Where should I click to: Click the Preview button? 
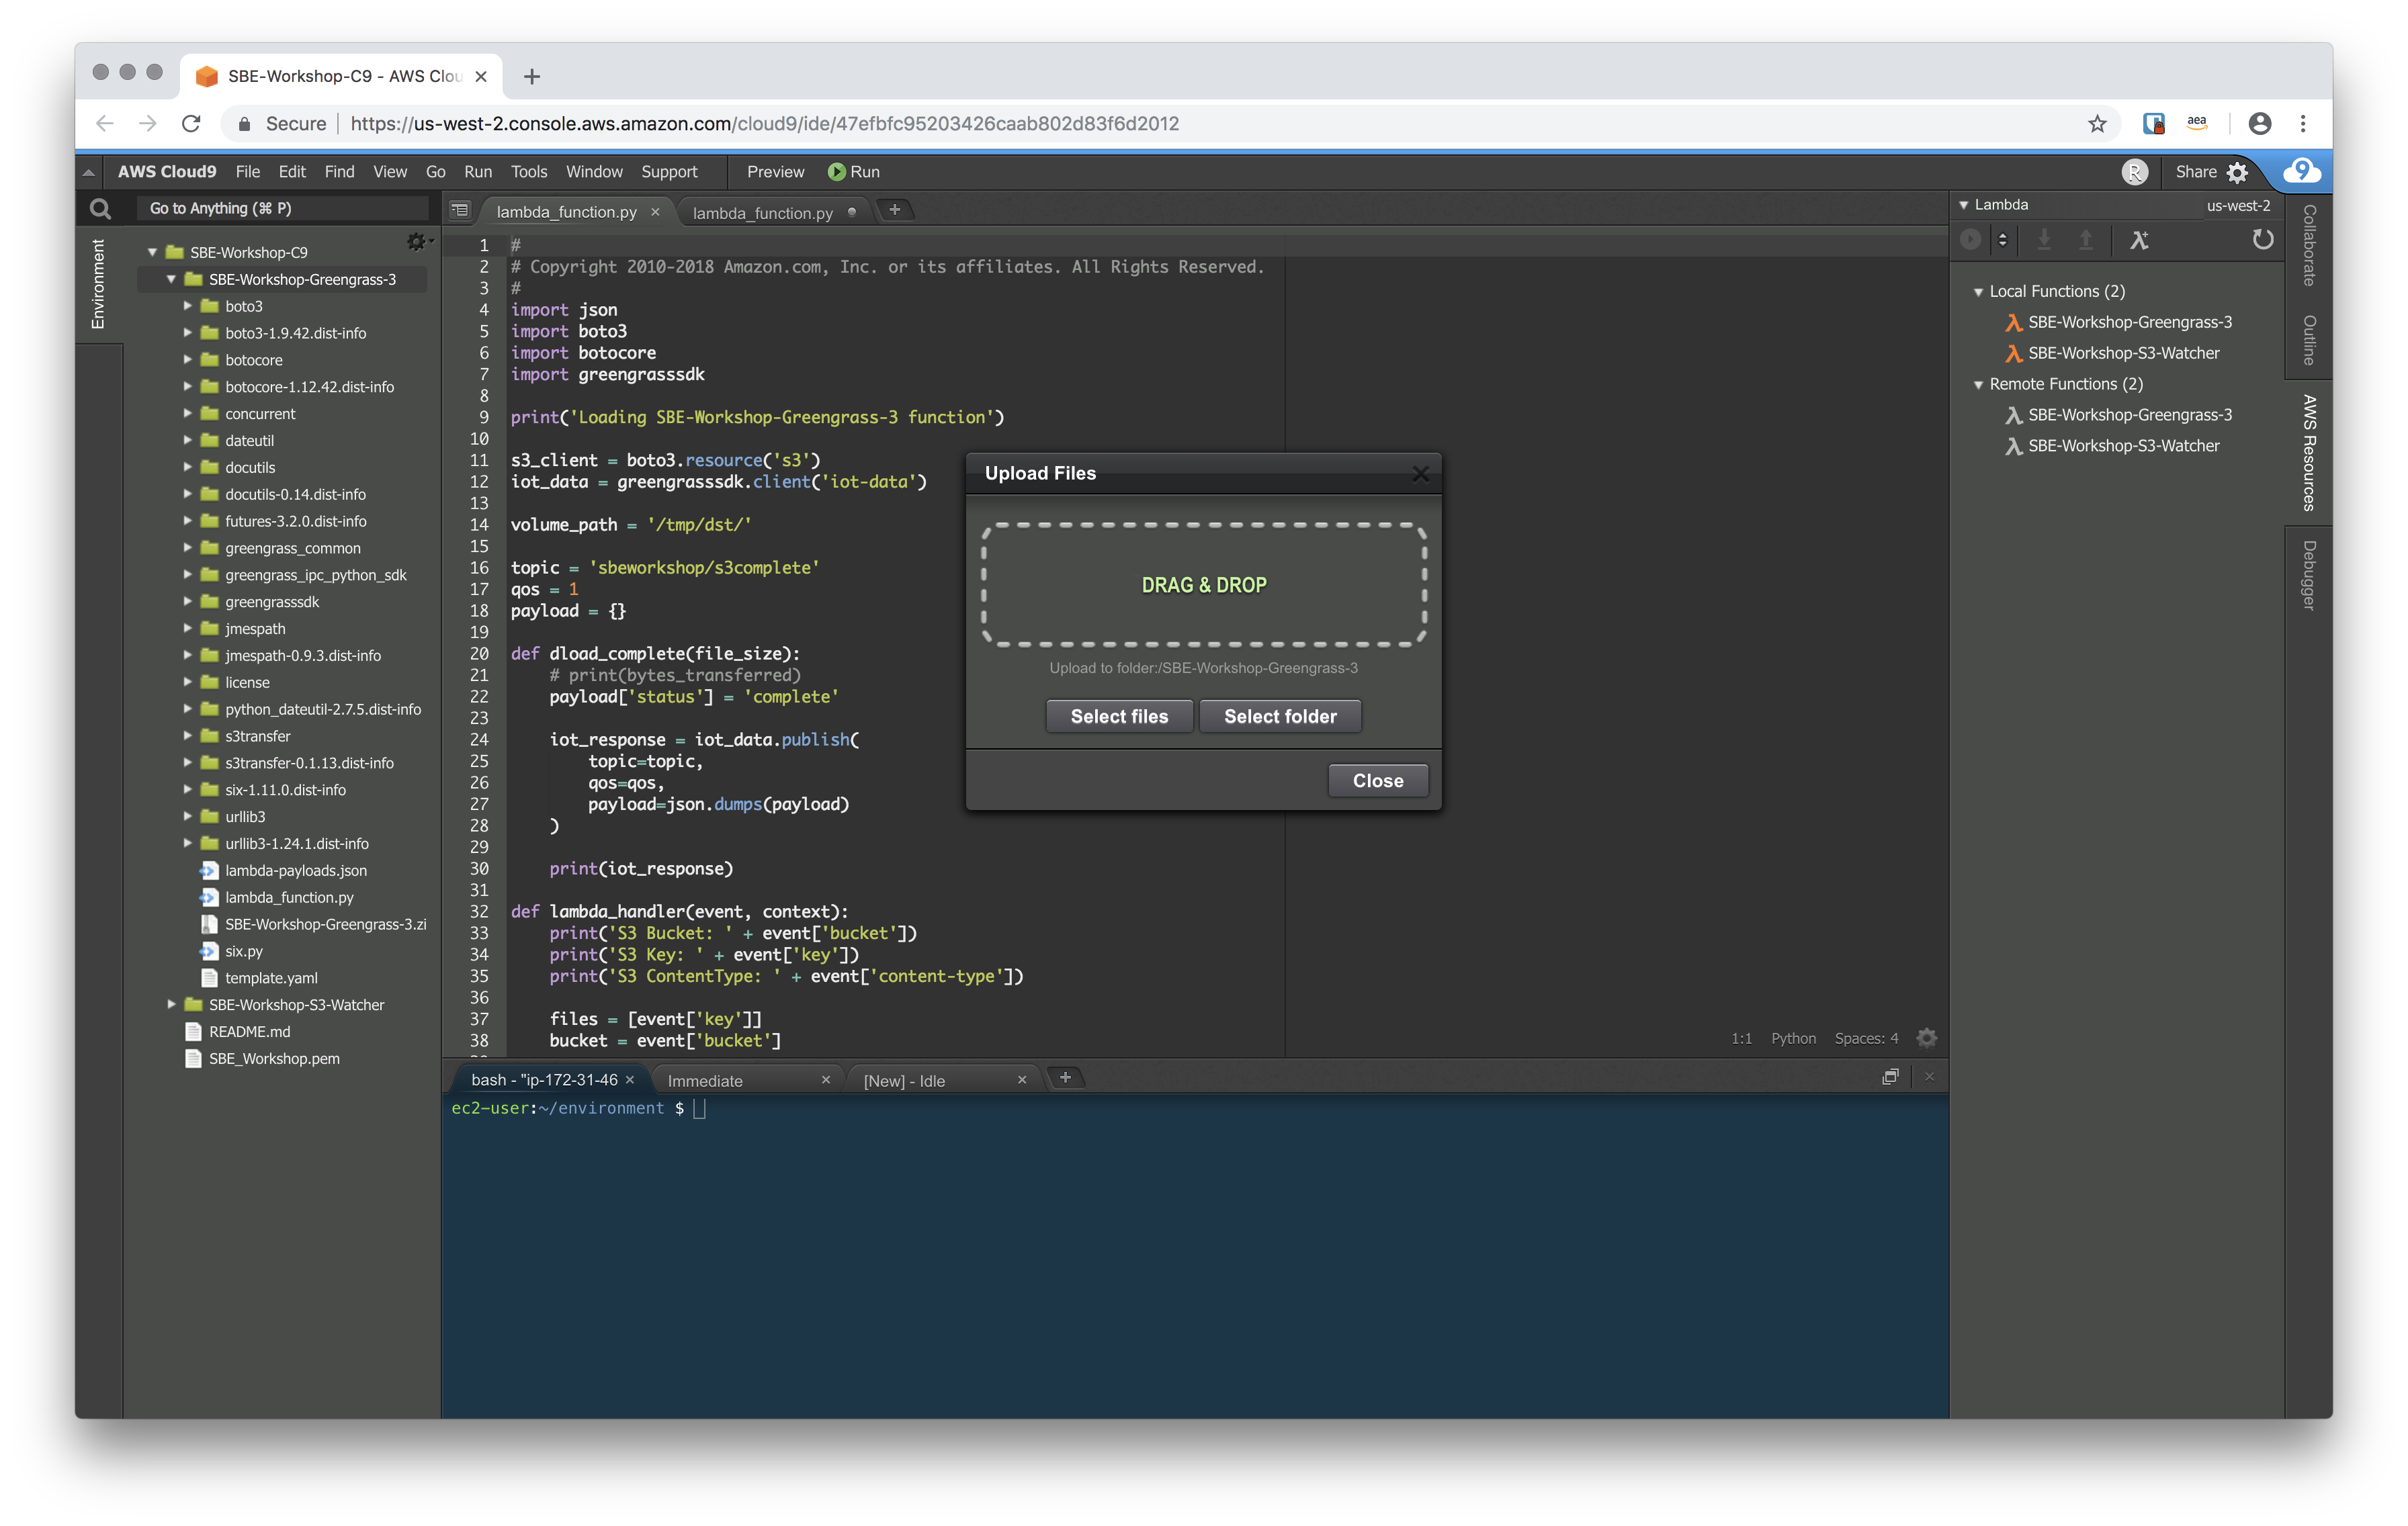tap(775, 172)
